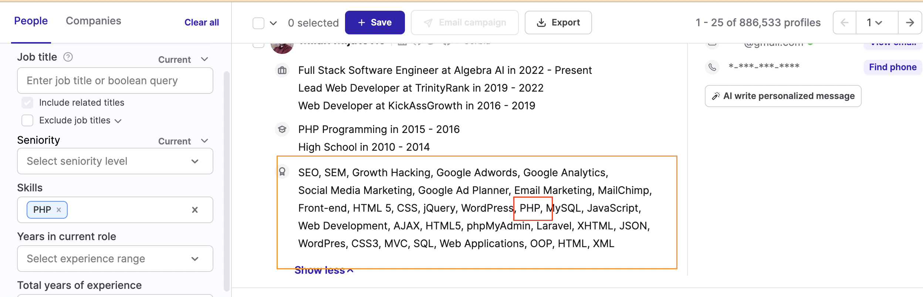Image resolution: width=923 pixels, height=297 pixels.
Task: Click the phone icon beside masked number
Action: [x=712, y=67]
